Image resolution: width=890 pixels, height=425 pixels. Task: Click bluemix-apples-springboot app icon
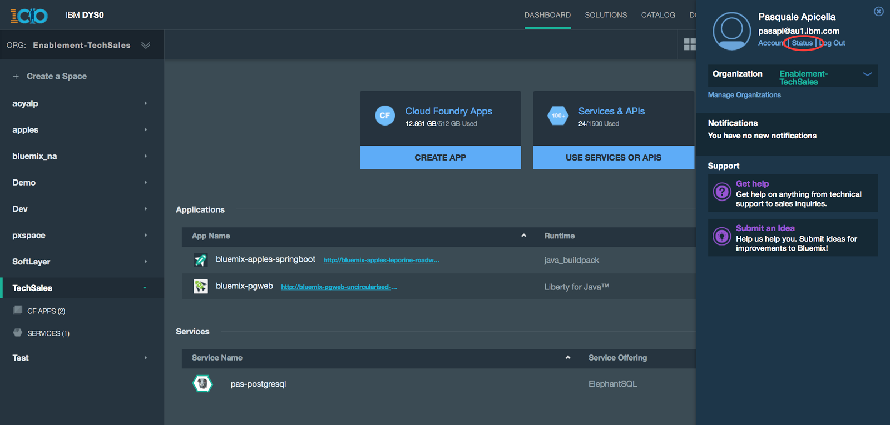point(200,260)
